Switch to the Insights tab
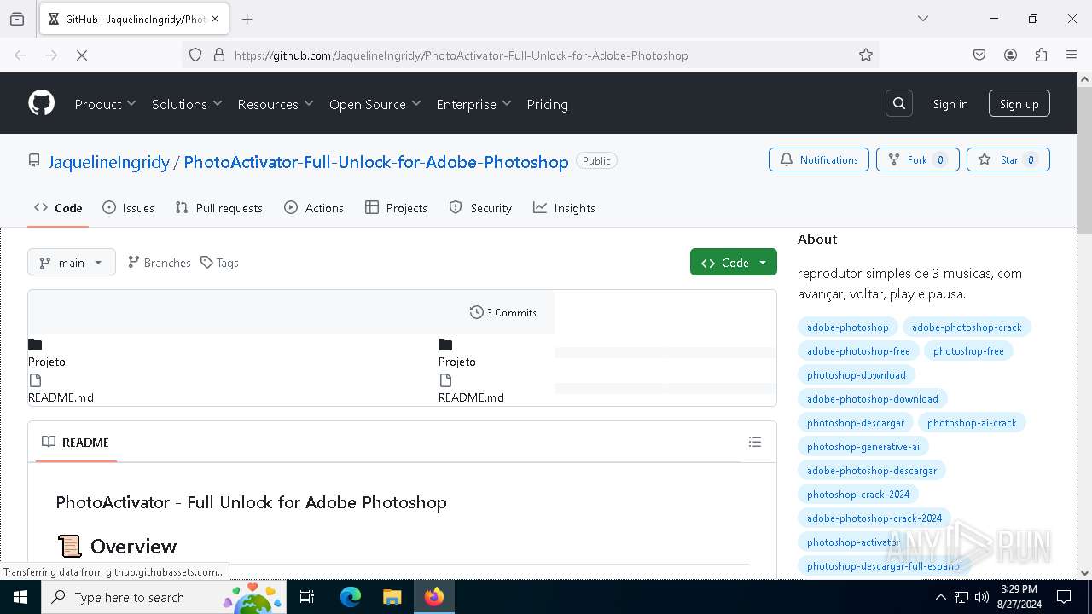The width and height of the screenshot is (1092, 614). click(x=564, y=208)
